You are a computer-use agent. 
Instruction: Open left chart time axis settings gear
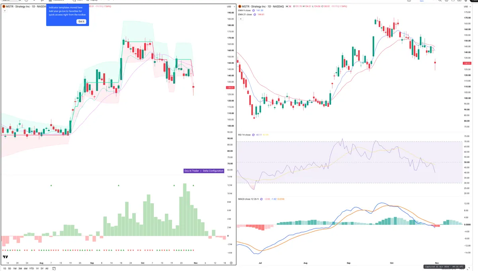(x=231, y=263)
